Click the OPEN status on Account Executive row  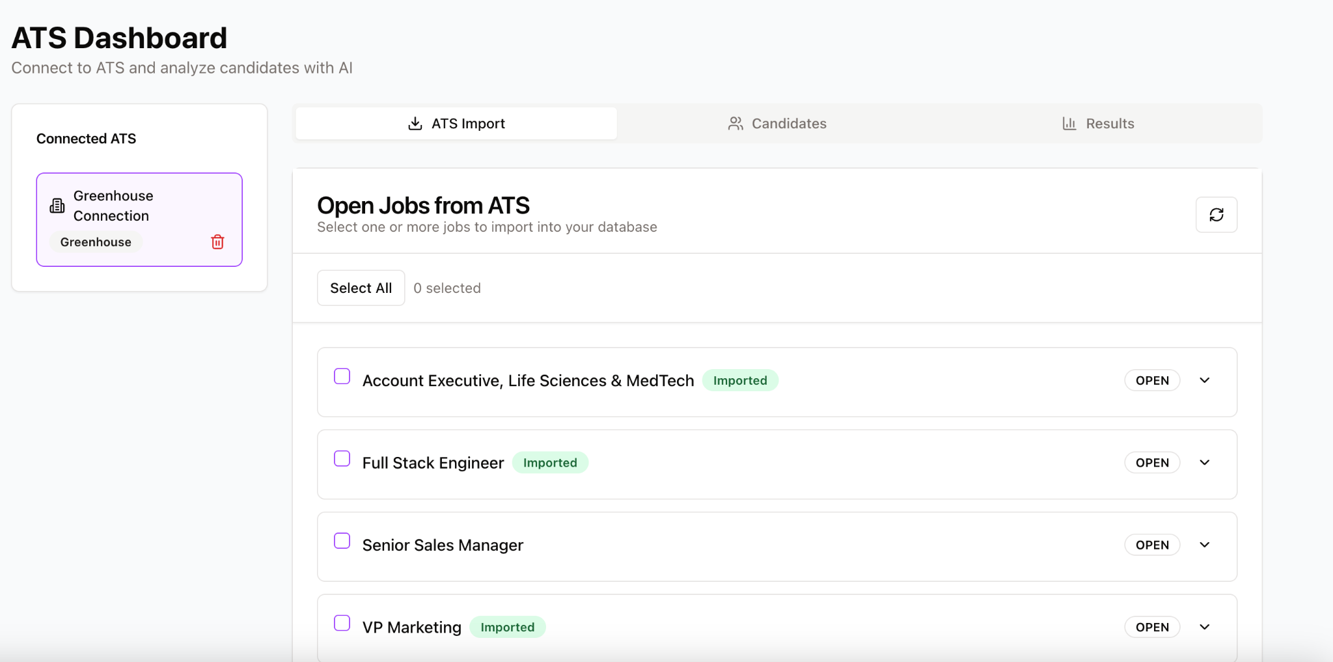pyautogui.click(x=1152, y=380)
